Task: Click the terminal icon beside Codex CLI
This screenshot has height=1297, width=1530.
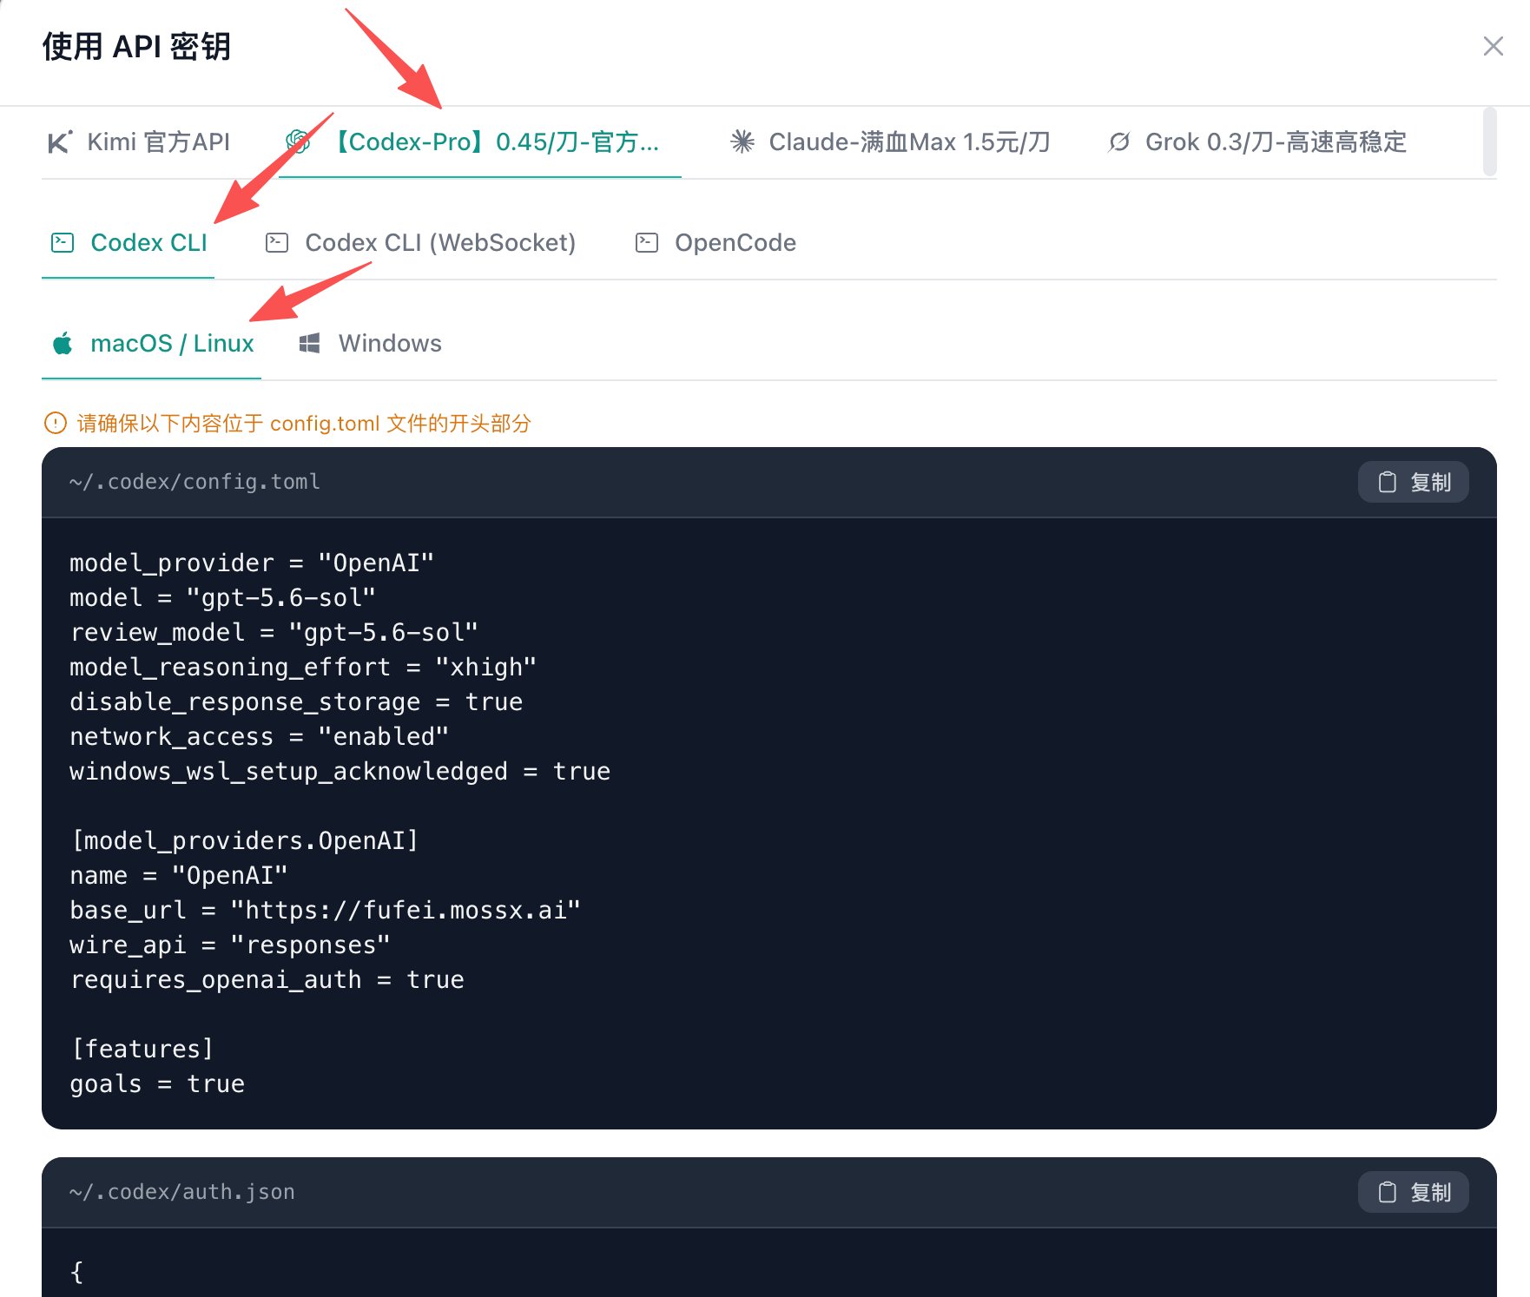Action: [63, 242]
